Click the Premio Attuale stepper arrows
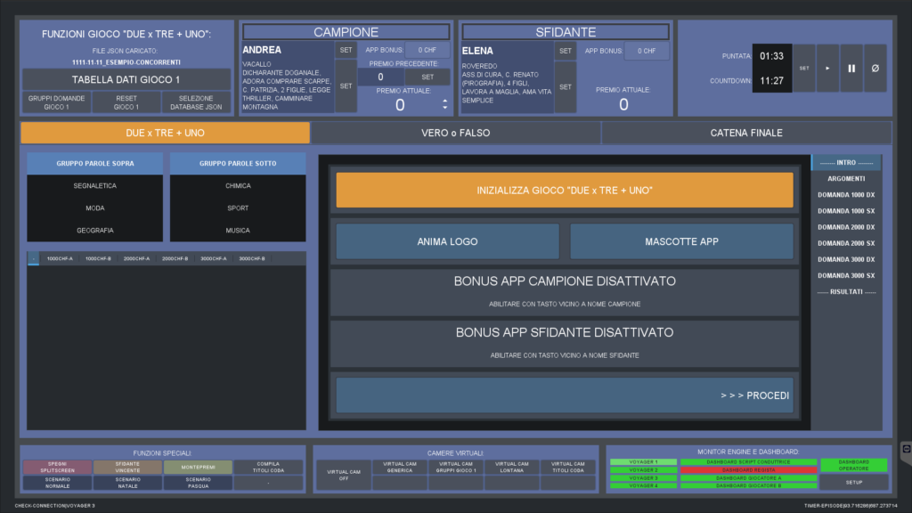Viewport: 912px width, 513px height. pos(445,105)
